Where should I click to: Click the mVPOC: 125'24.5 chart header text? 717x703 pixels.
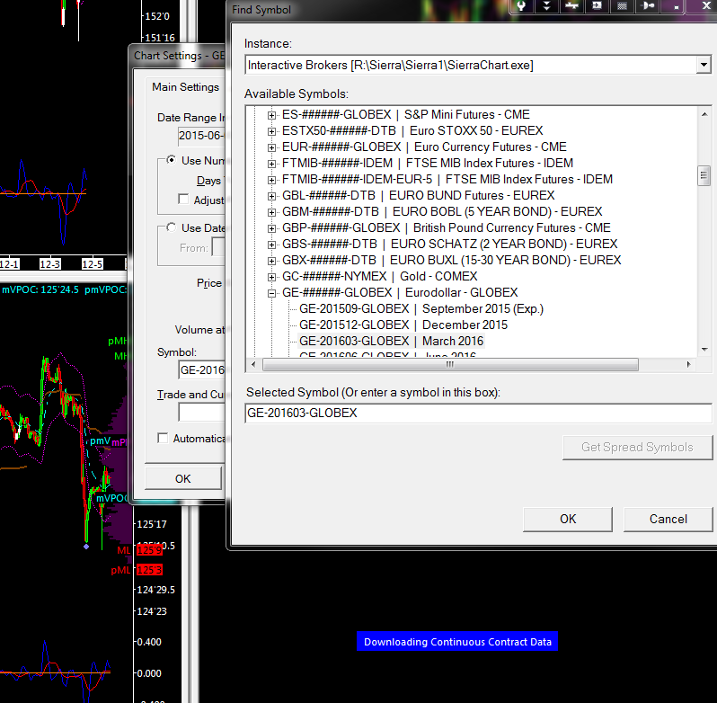[40, 289]
